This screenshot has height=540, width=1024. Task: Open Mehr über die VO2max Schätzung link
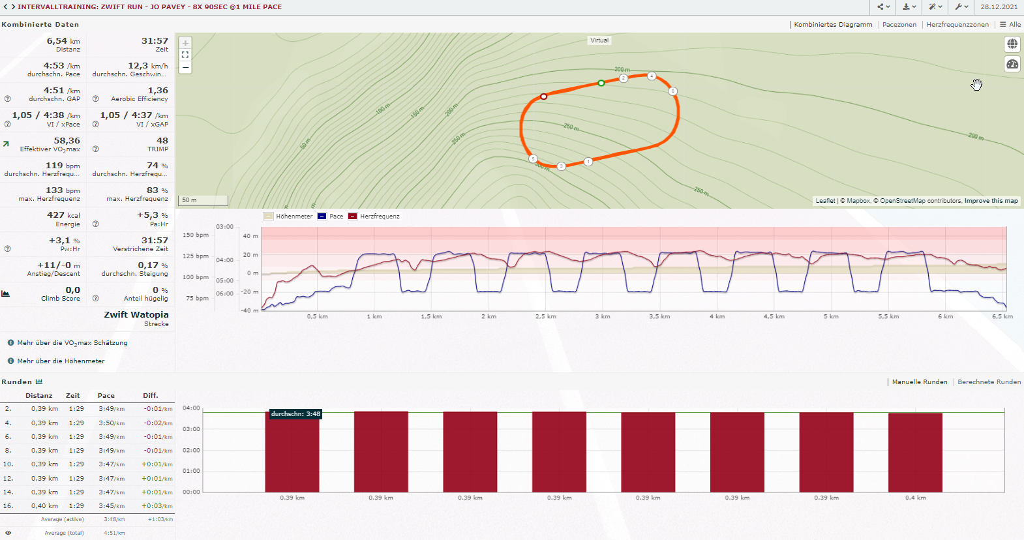(72, 343)
